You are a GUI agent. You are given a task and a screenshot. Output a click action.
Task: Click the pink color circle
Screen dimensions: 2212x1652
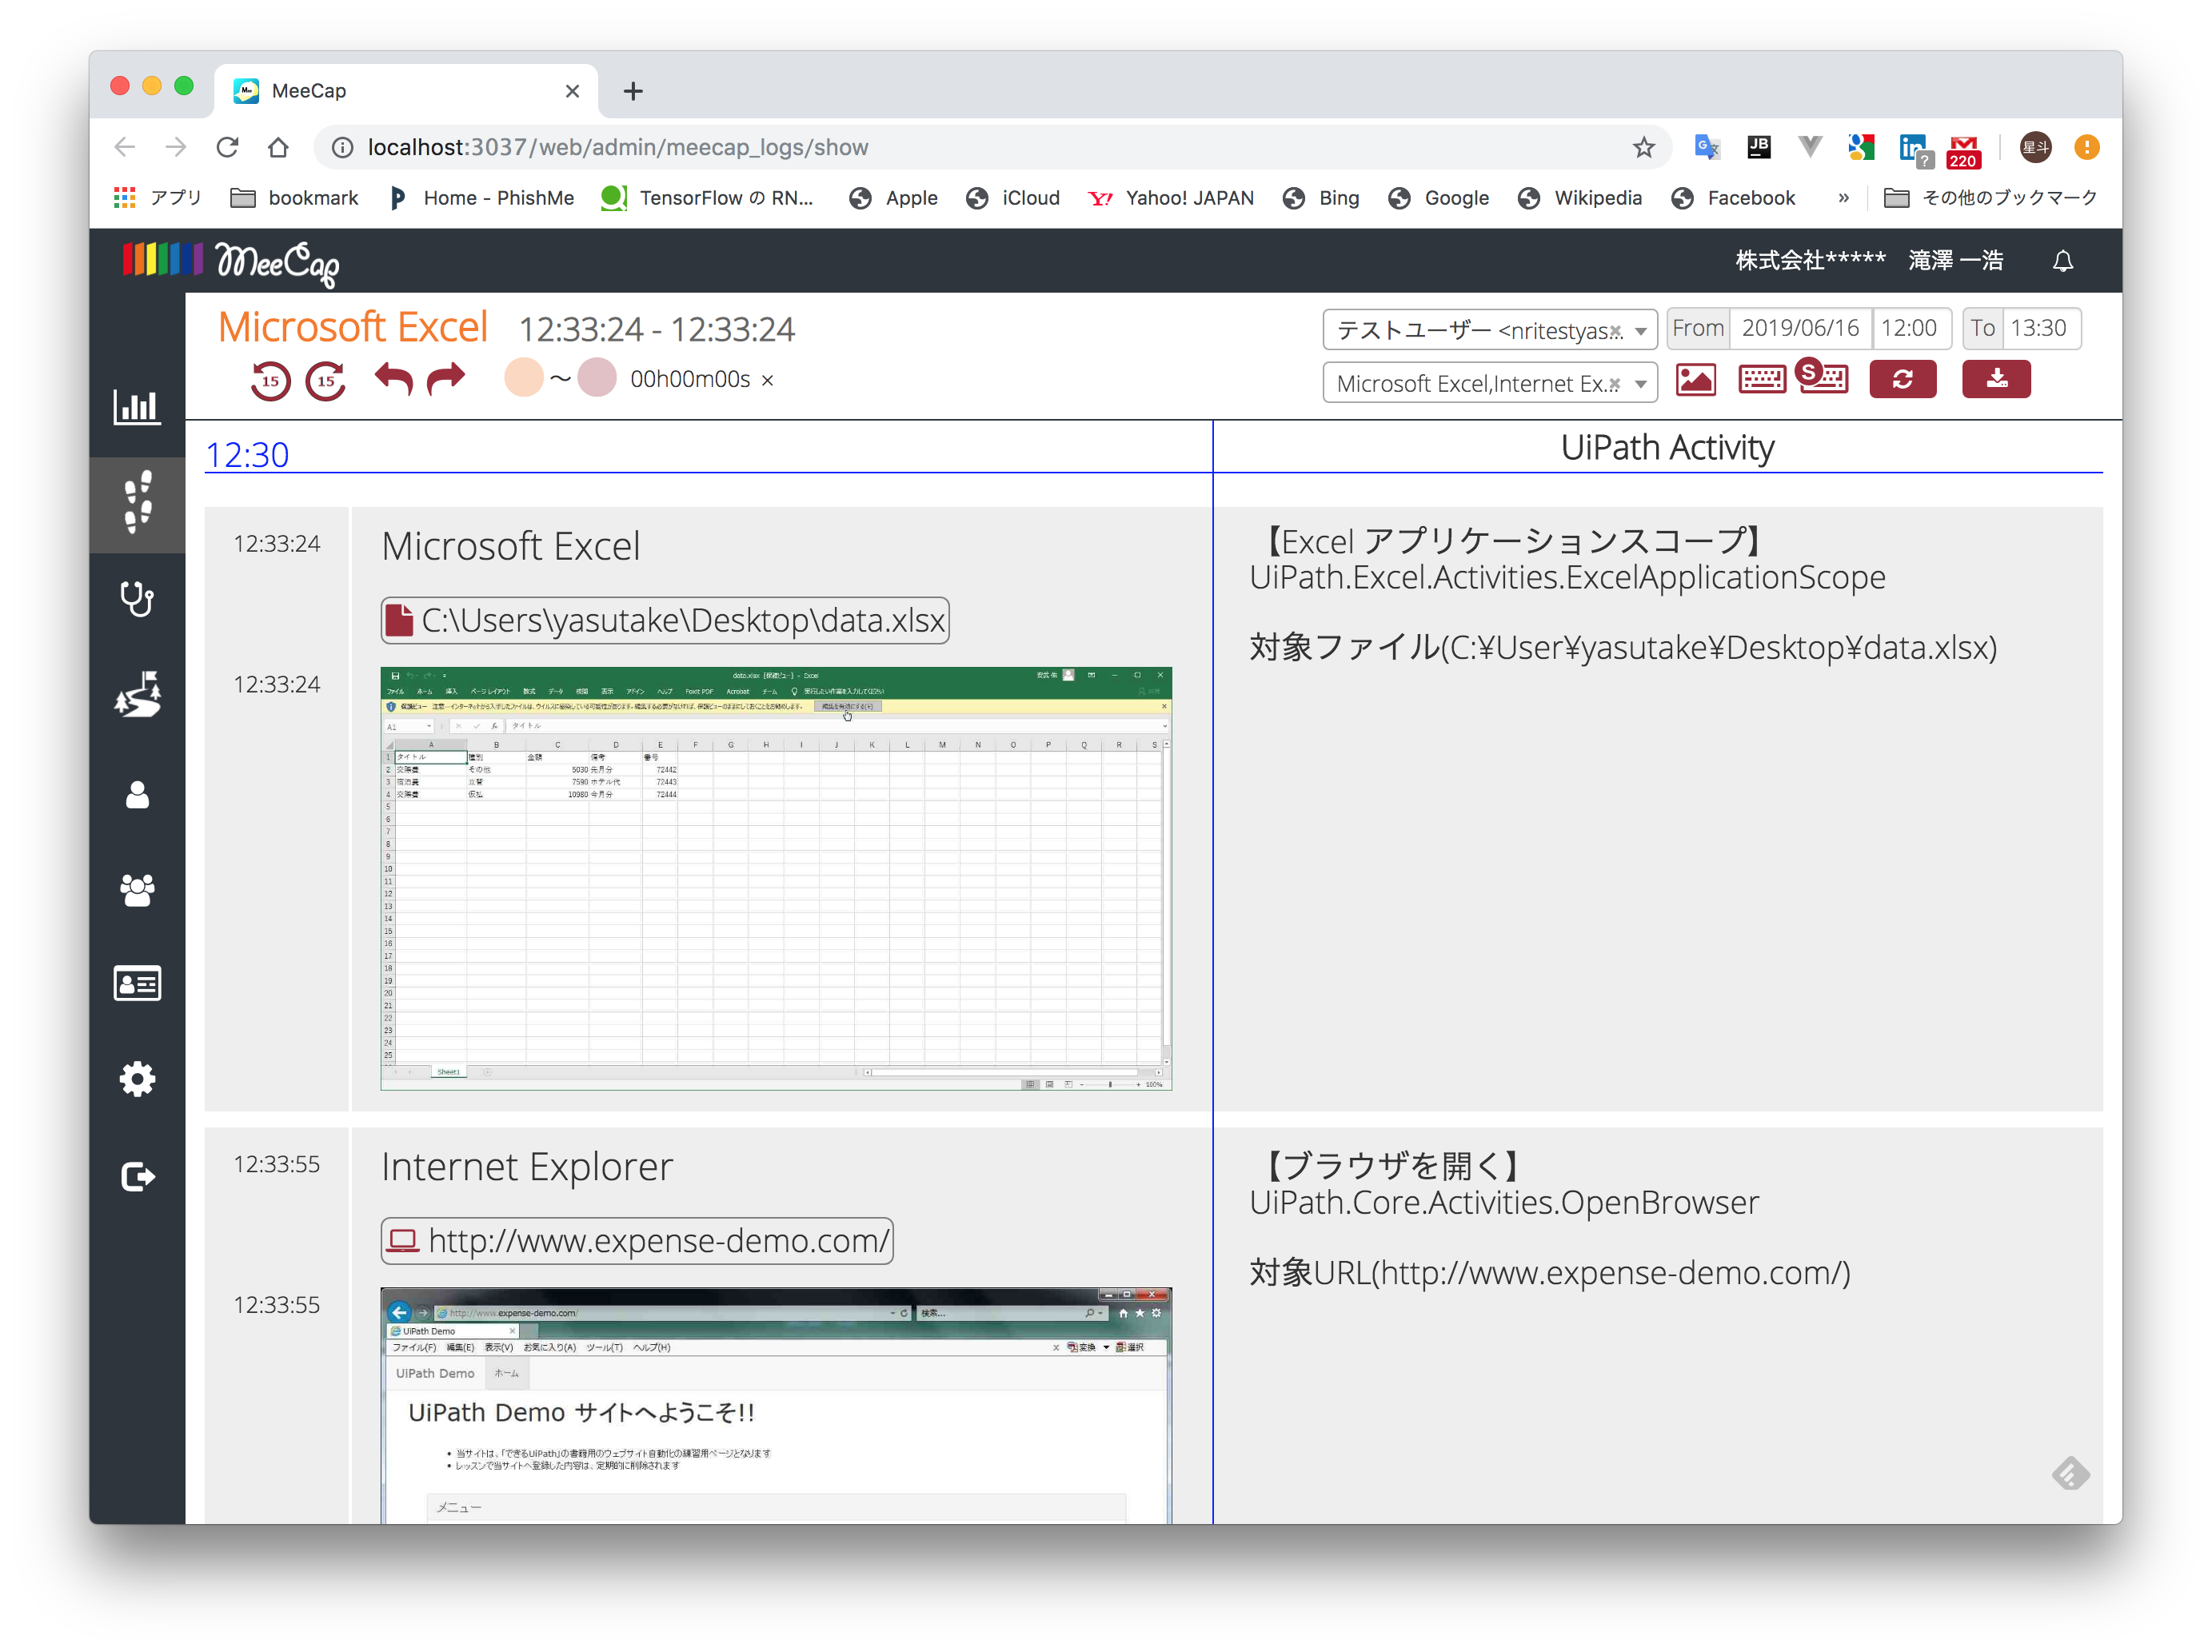(597, 378)
